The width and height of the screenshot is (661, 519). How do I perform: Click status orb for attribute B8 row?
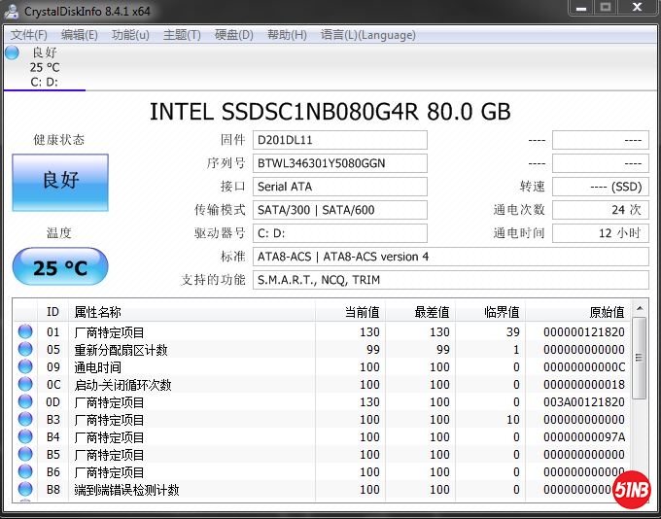click(x=24, y=490)
